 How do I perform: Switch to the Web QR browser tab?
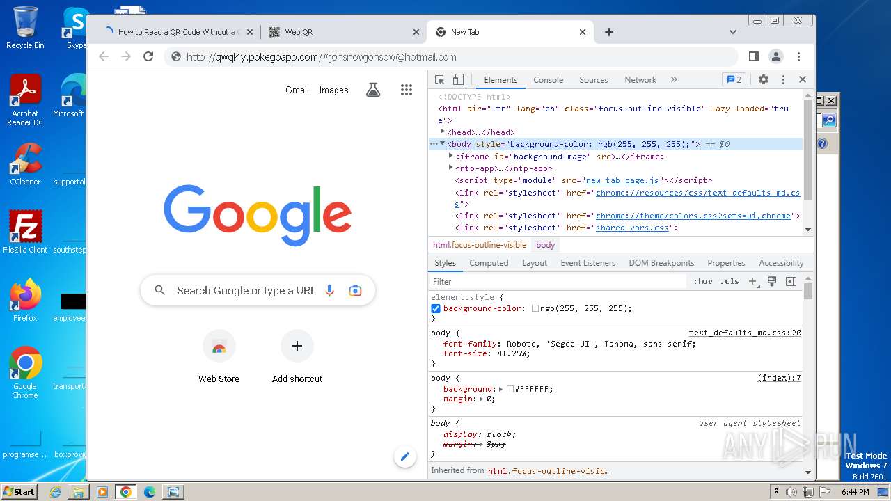point(344,32)
